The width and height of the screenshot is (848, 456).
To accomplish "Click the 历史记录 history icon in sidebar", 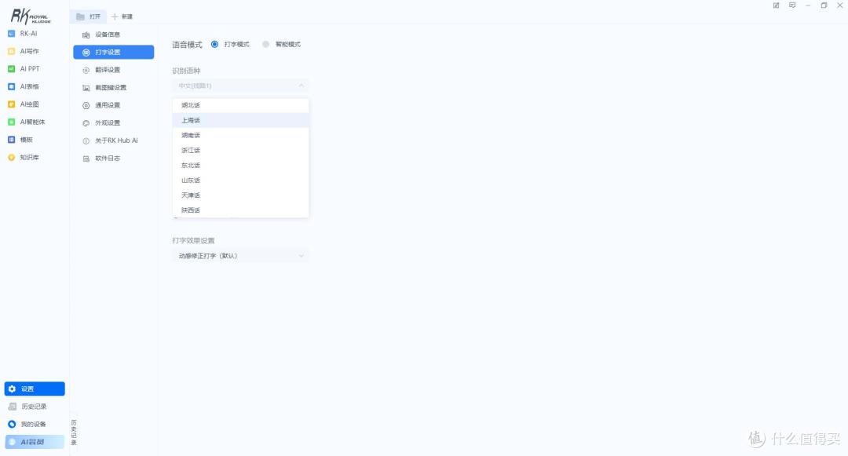I will click(12, 407).
